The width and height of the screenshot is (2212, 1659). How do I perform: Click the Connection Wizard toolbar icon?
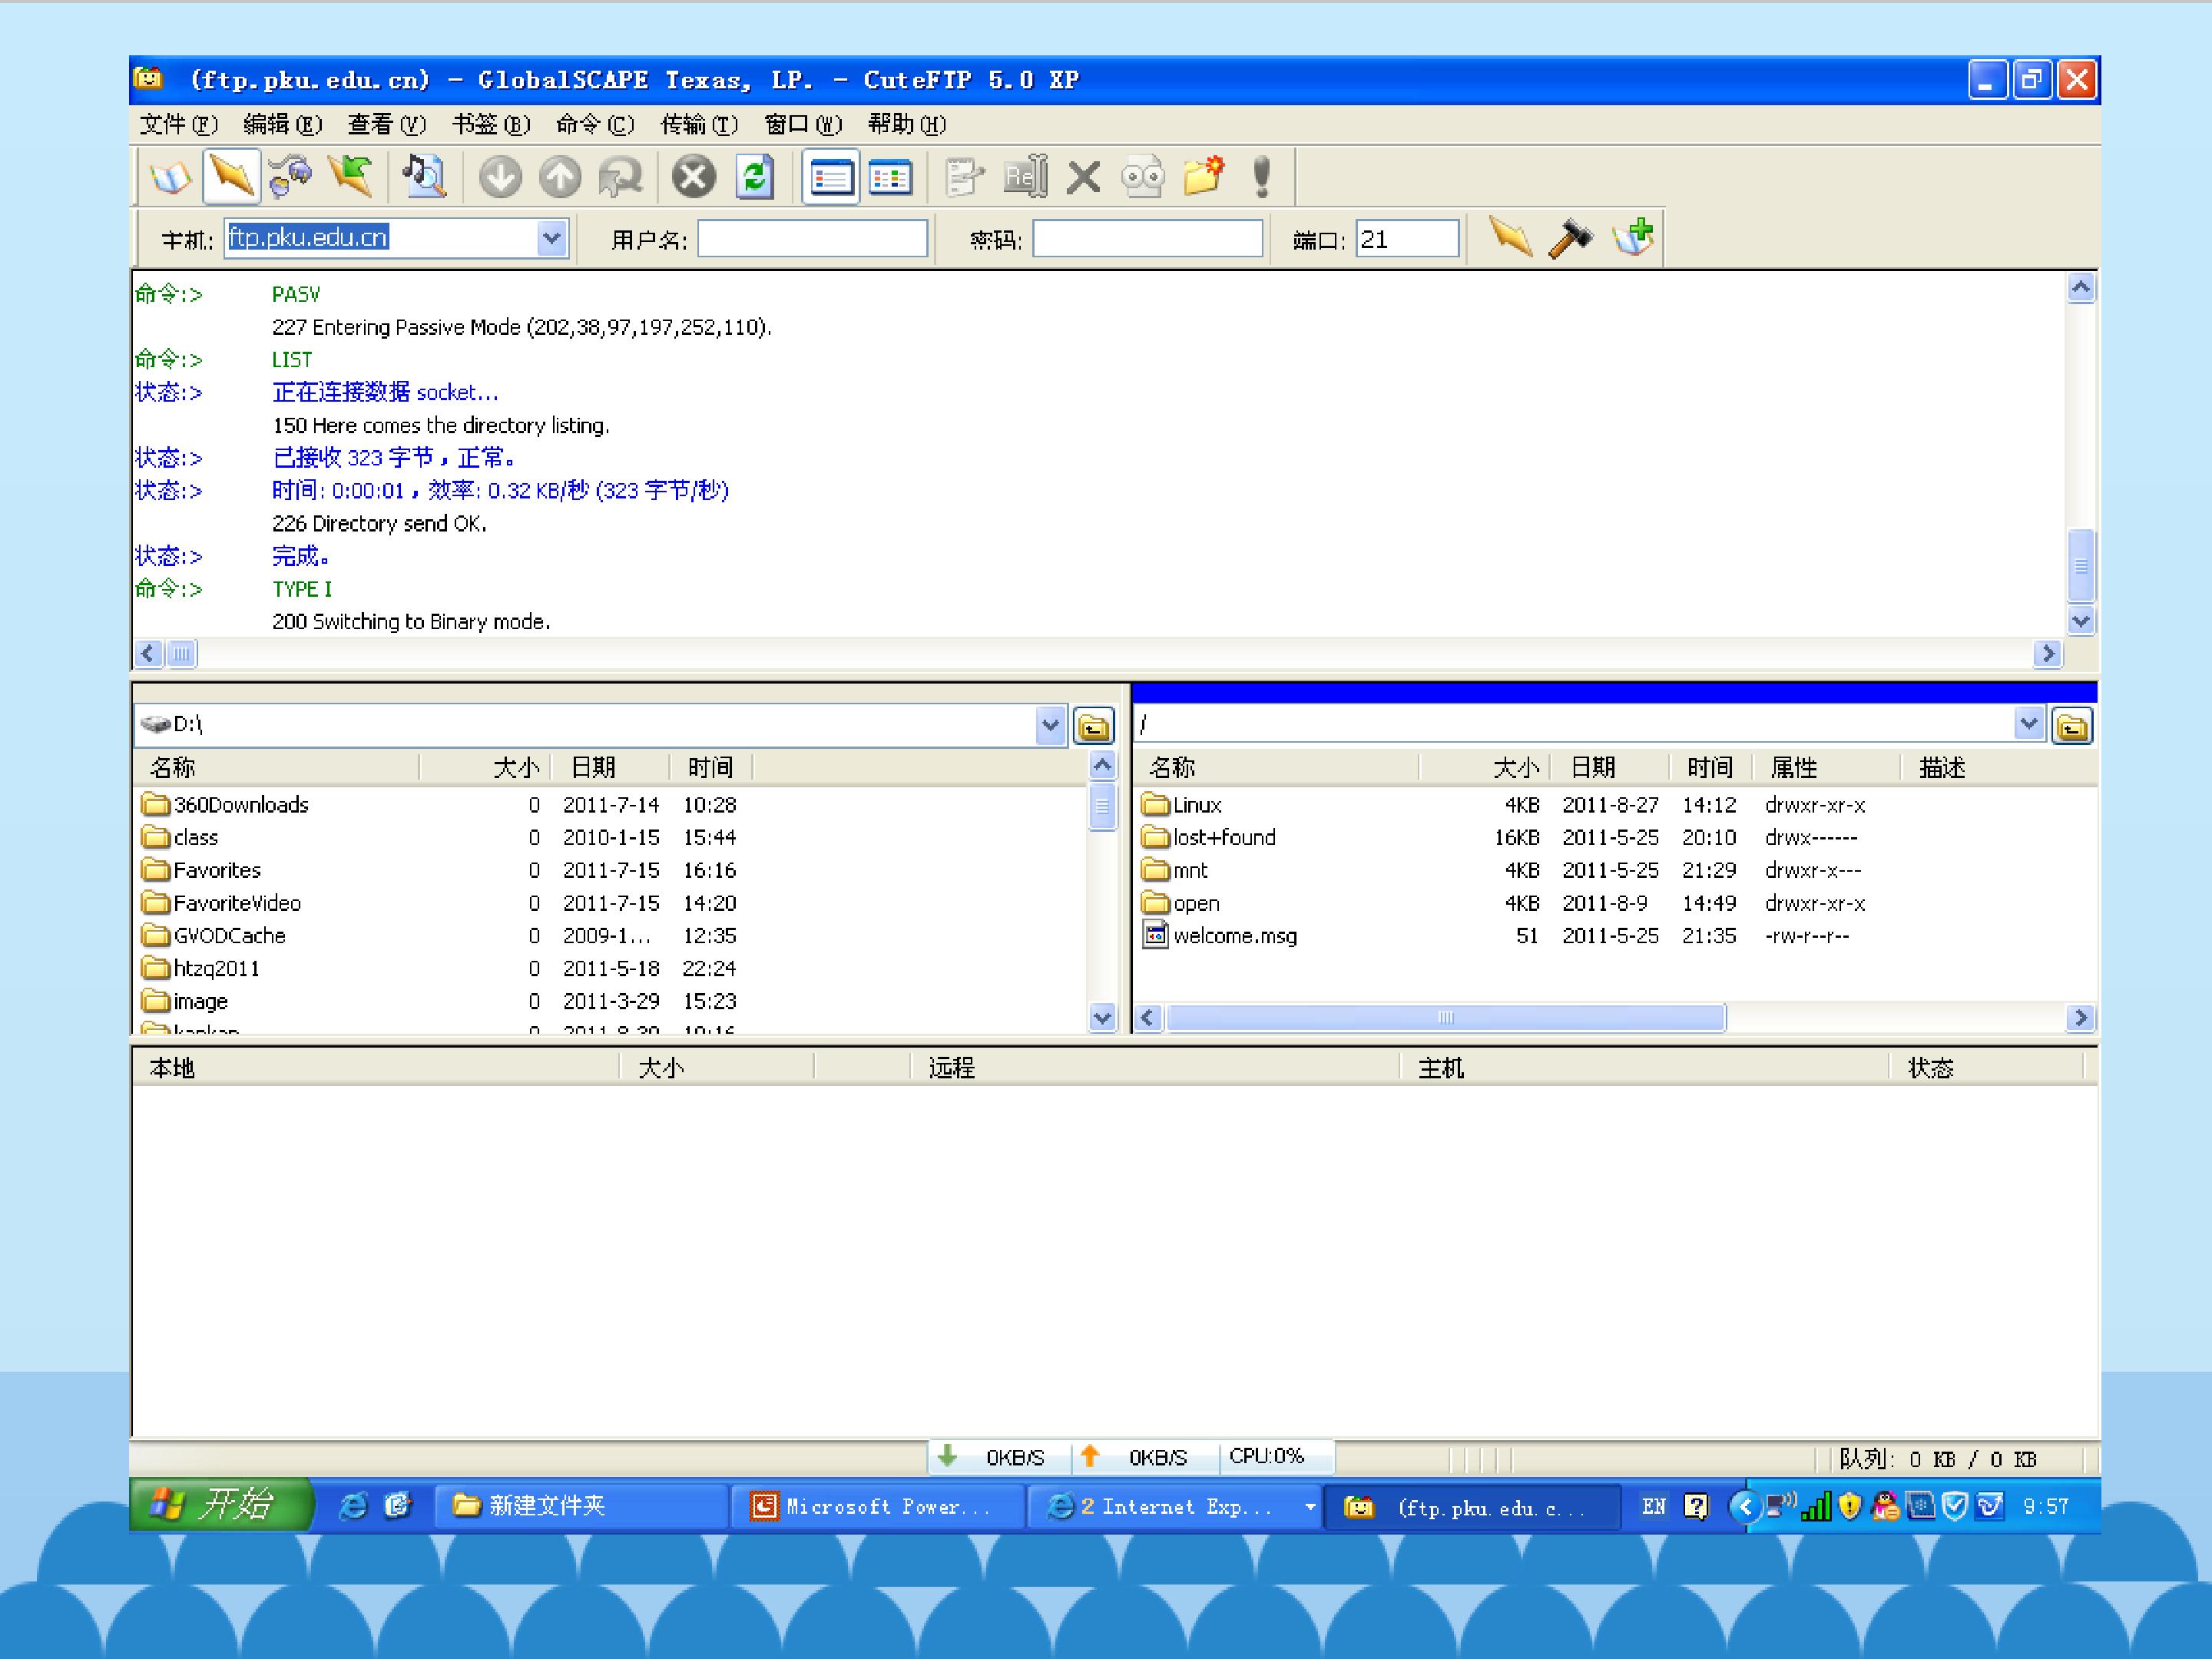click(x=291, y=177)
